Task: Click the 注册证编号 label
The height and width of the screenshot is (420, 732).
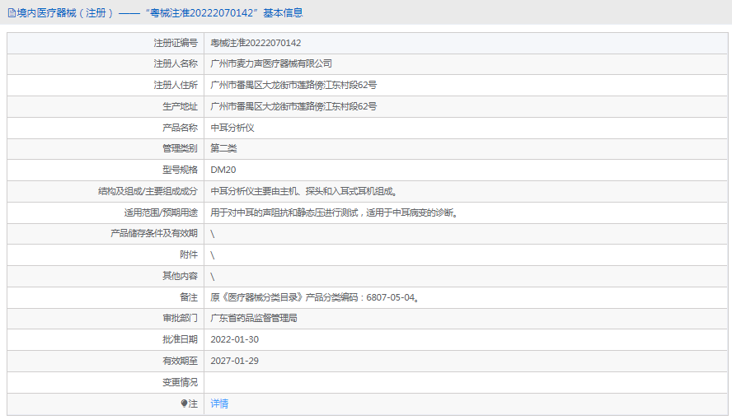Action: point(176,43)
